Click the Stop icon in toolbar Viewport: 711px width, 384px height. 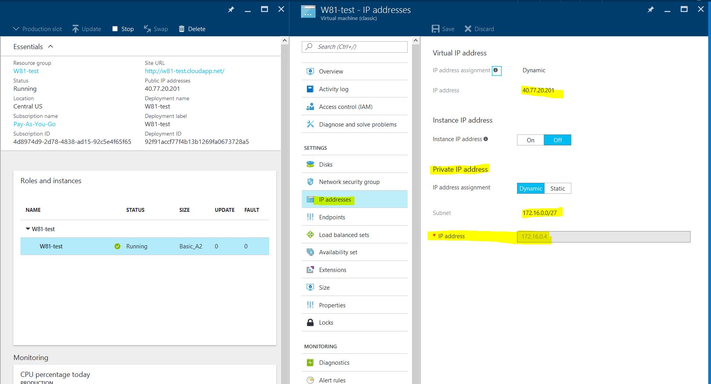pyautogui.click(x=115, y=29)
